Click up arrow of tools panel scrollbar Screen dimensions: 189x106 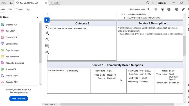point(40,22)
